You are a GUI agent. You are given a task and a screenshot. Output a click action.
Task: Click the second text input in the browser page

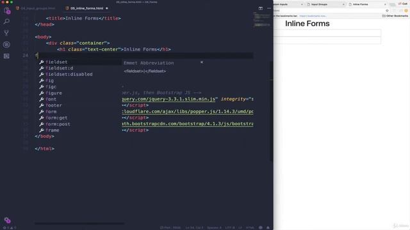click(327, 40)
